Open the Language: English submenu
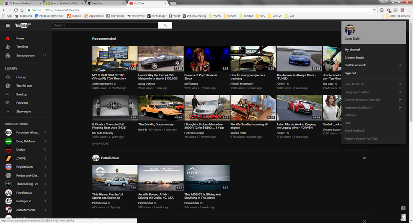Image resolution: width=413 pixels, height=223 pixels. (373, 92)
